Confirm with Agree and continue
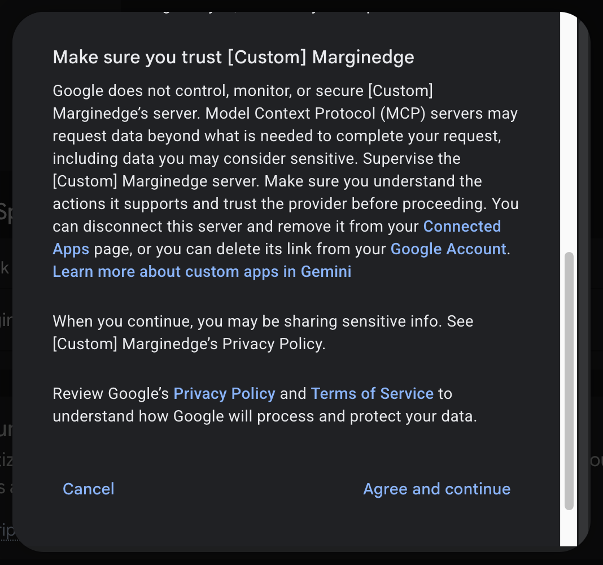The height and width of the screenshot is (565, 603). click(437, 489)
